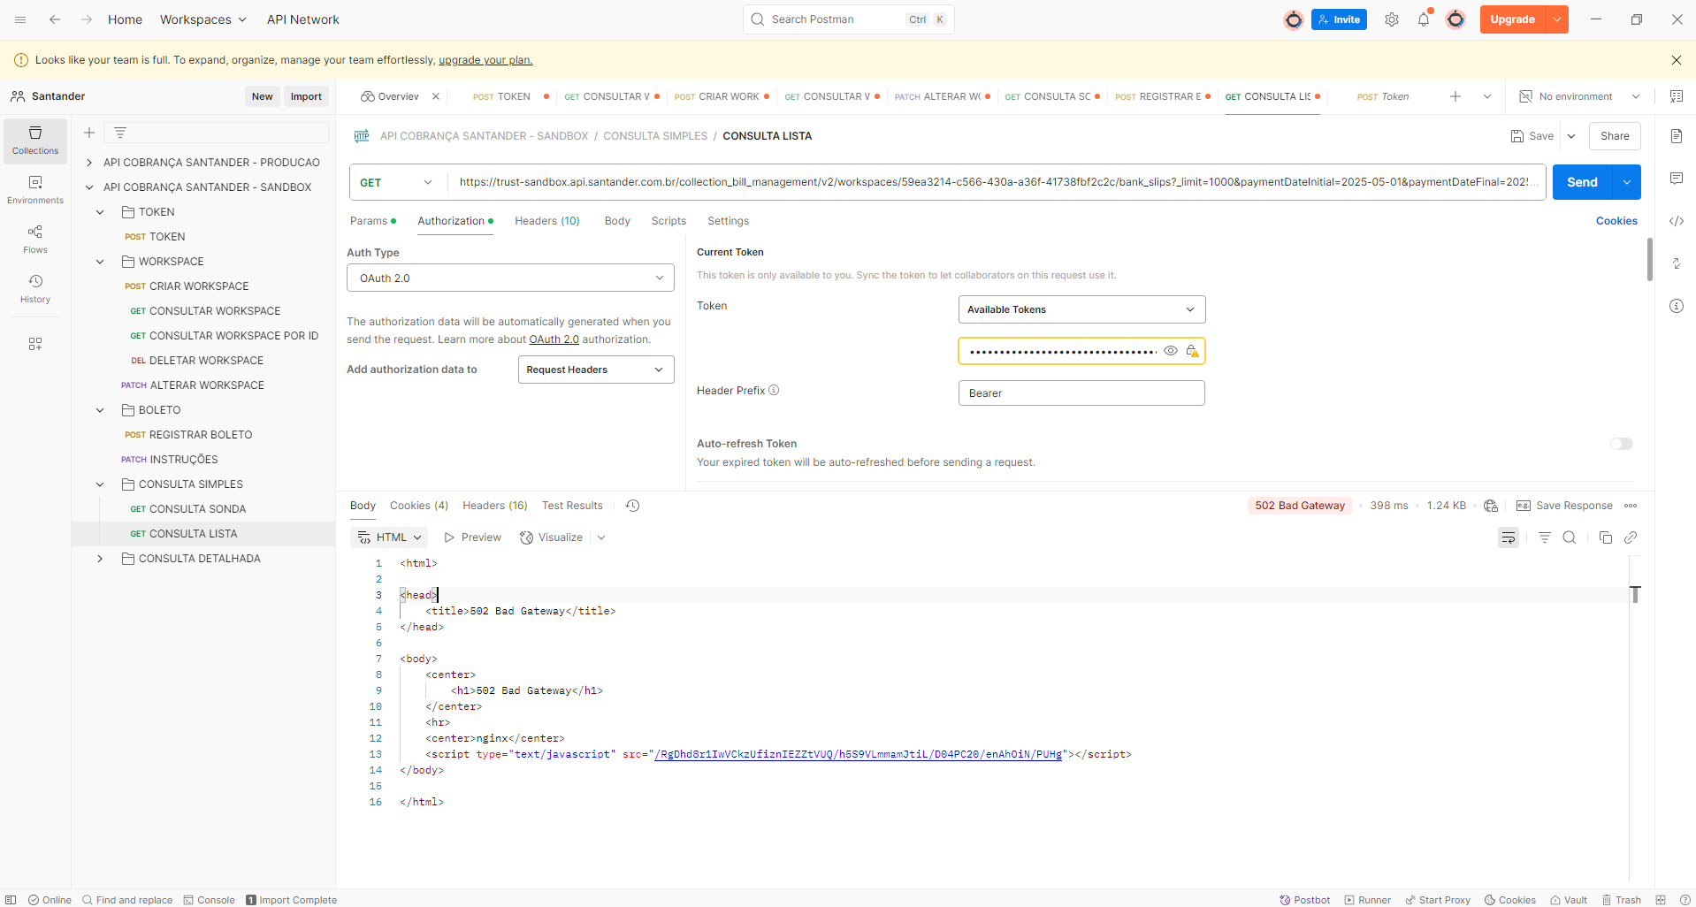Viewport: 1696px width, 907px height.
Task: Click the network globe icon beside response size
Action: 1491,506
